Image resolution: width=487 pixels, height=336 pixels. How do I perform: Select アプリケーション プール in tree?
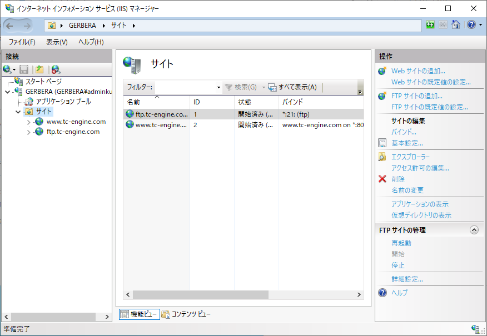(x=63, y=102)
